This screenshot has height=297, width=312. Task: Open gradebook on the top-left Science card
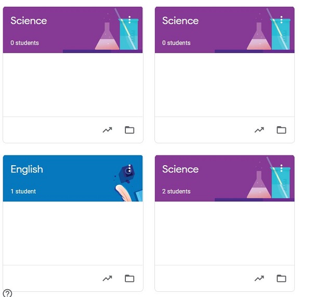[x=107, y=130]
